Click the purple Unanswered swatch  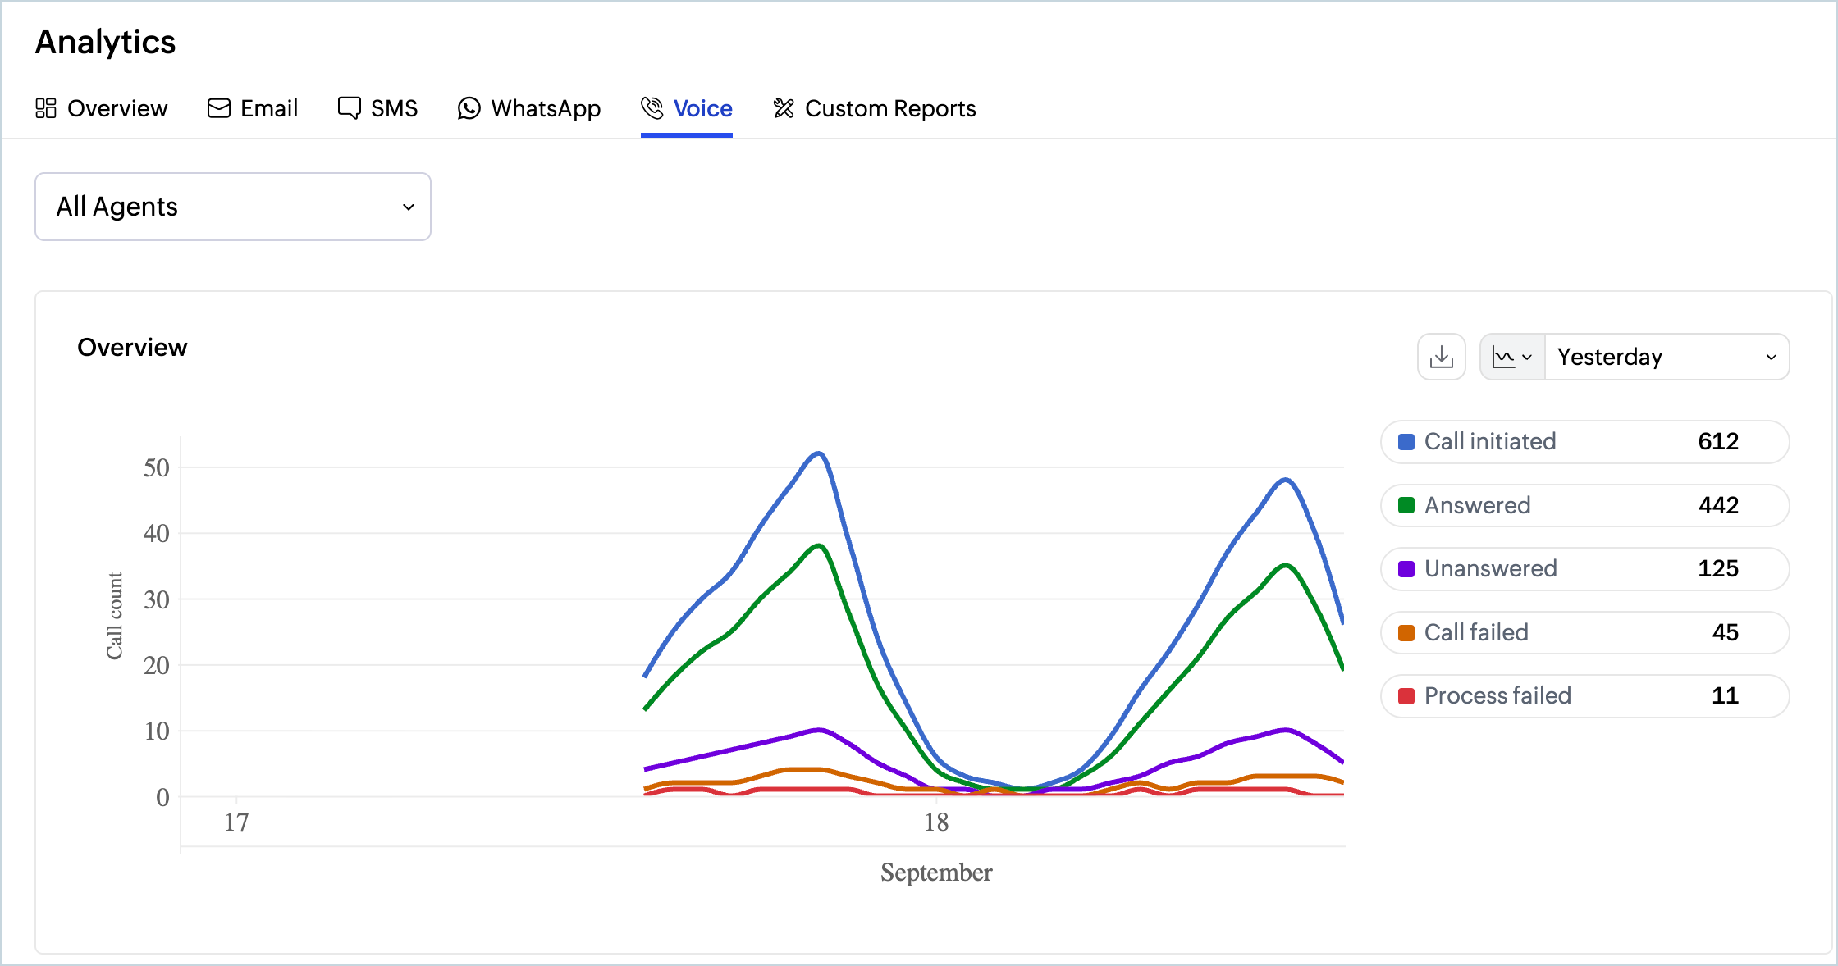click(x=1406, y=569)
